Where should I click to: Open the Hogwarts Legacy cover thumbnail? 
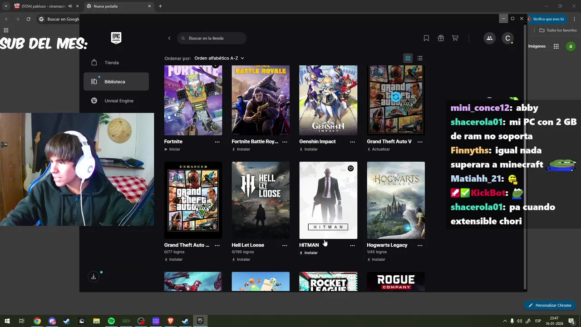tap(396, 200)
